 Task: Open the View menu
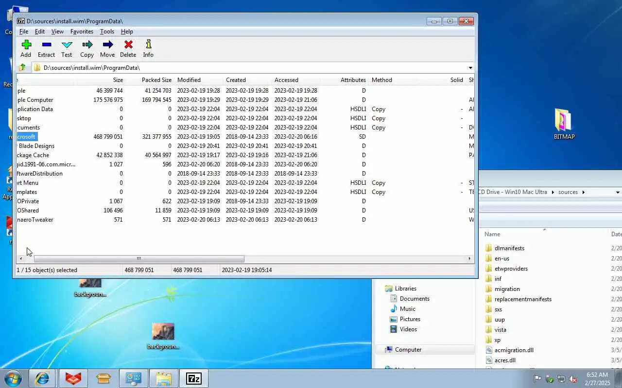click(57, 32)
